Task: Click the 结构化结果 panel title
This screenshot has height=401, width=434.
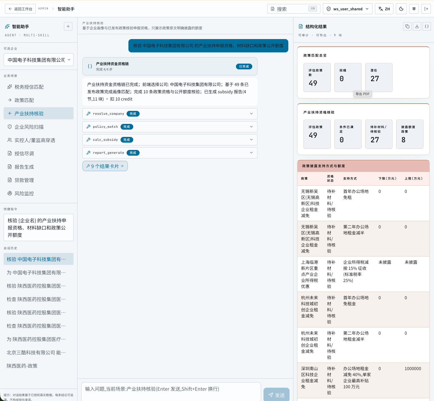Action: coord(316,27)
